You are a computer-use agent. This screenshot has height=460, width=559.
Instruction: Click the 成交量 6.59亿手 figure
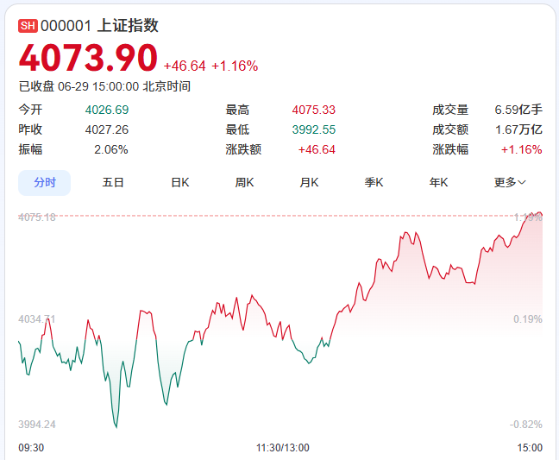pos(518,110)
